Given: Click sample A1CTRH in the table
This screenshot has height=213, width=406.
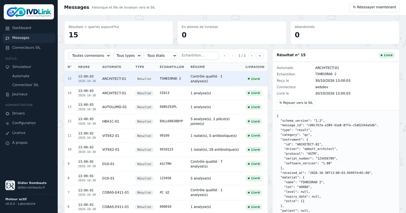Looking at the screenshot, I should click(165, 164).
